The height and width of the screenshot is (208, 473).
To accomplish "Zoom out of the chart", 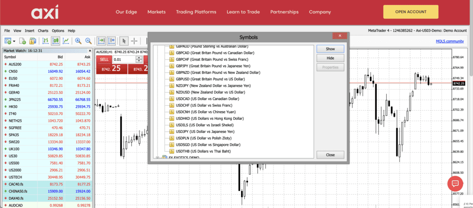I will coord(88,41).
